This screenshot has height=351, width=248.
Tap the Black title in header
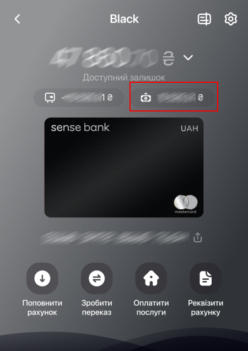pyautogui.click(x=124, y=19)
